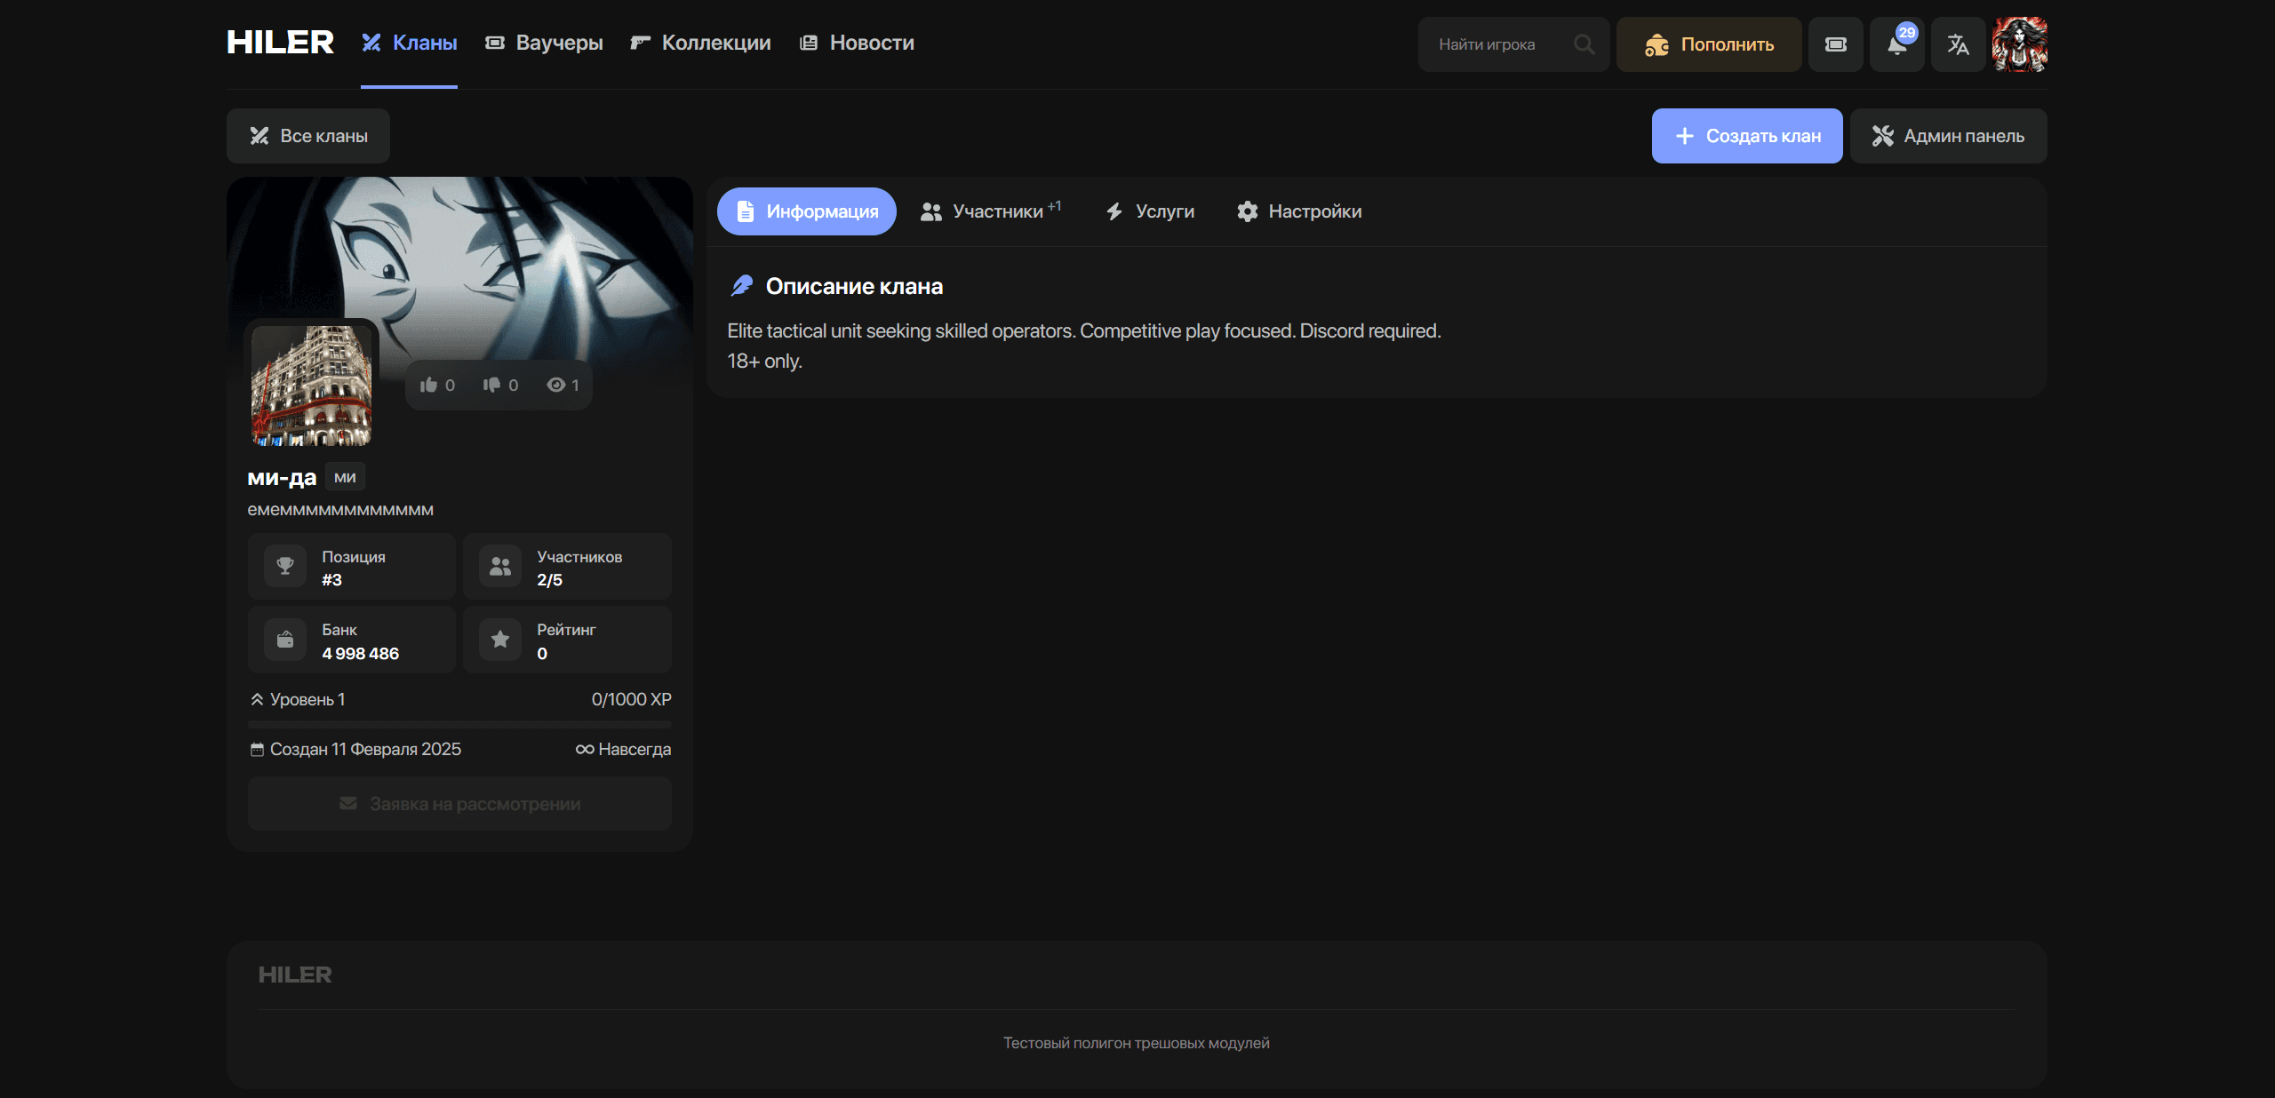2275x1098 pixels.
Task: Open the Настройки tab
Action: (x=1299, y=211)
